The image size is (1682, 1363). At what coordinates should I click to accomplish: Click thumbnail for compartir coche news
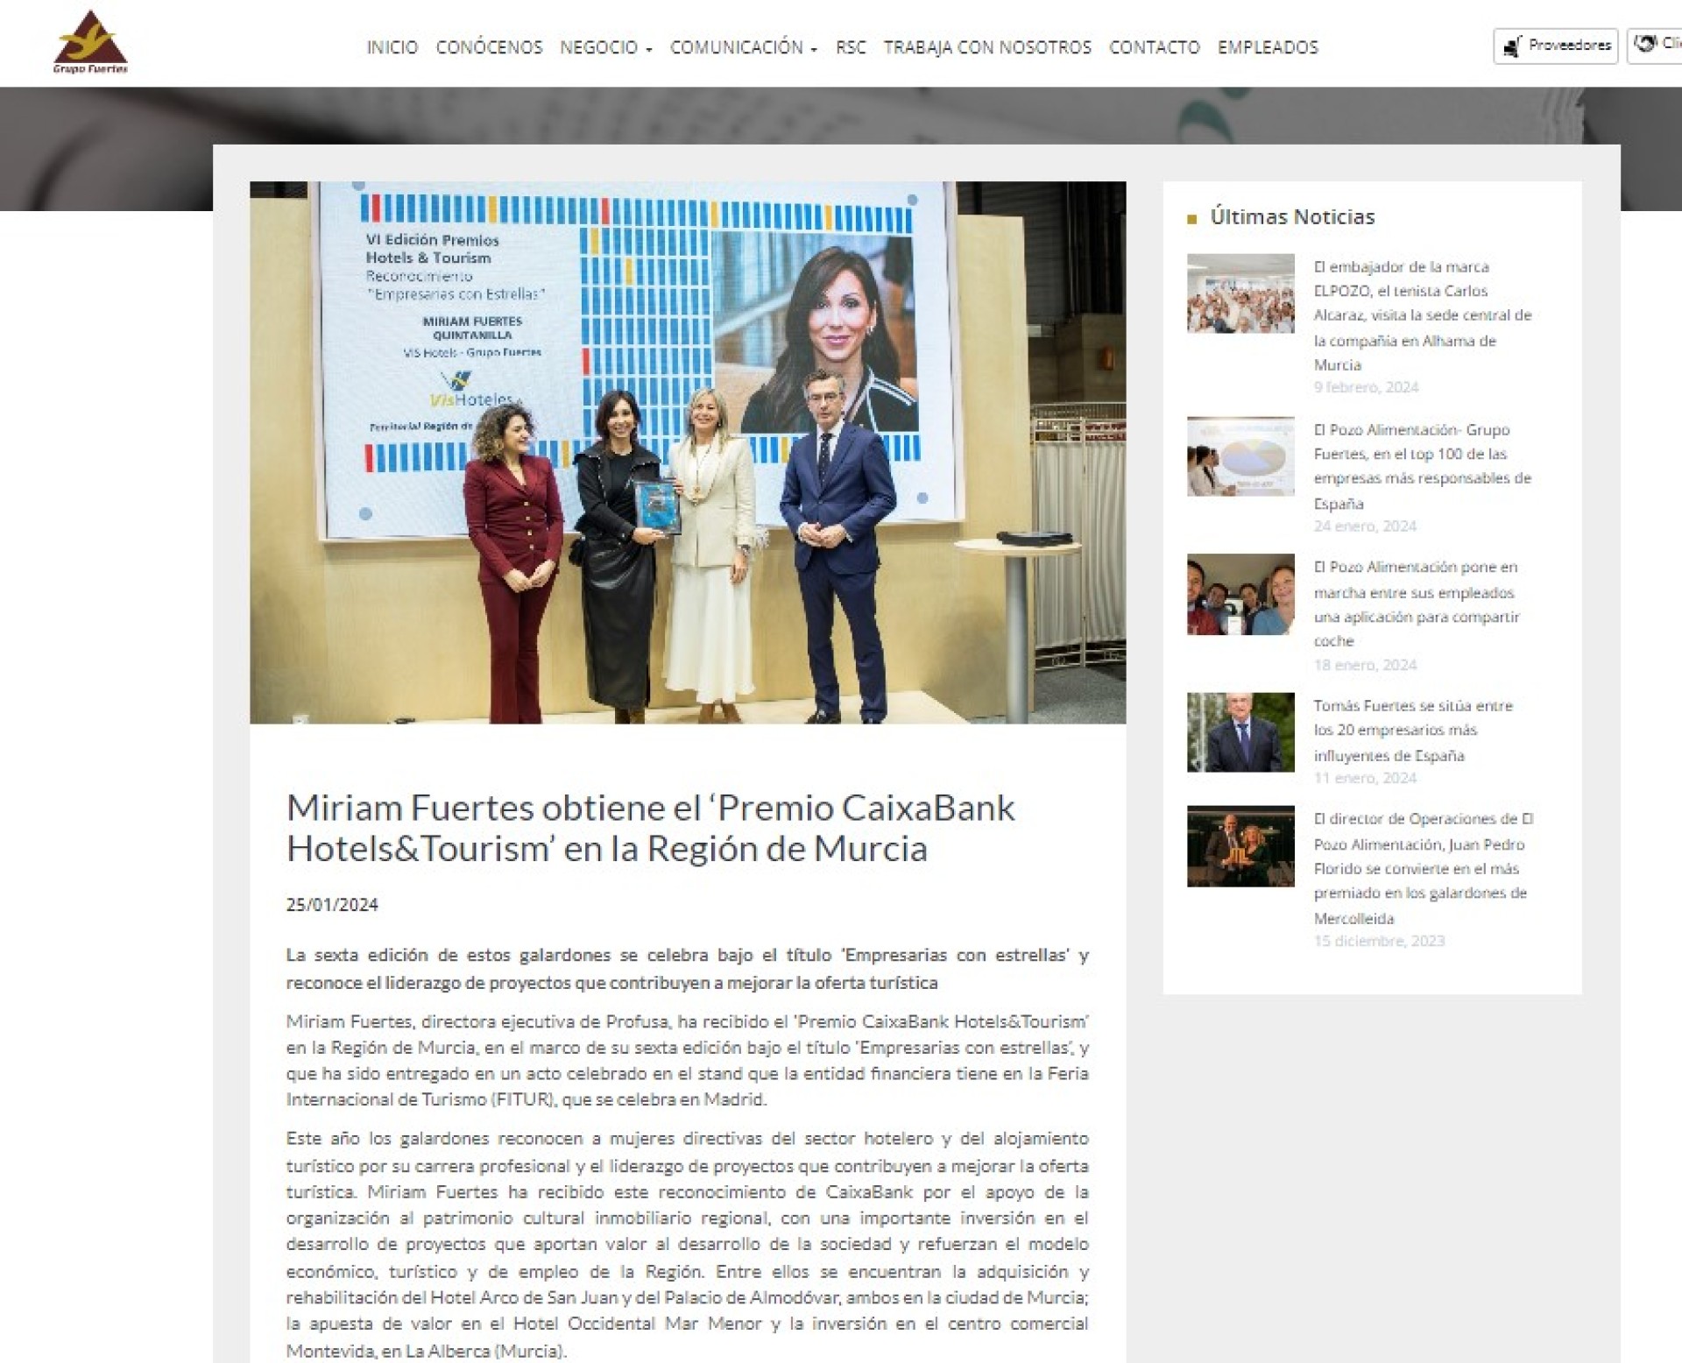point(1240,594)
